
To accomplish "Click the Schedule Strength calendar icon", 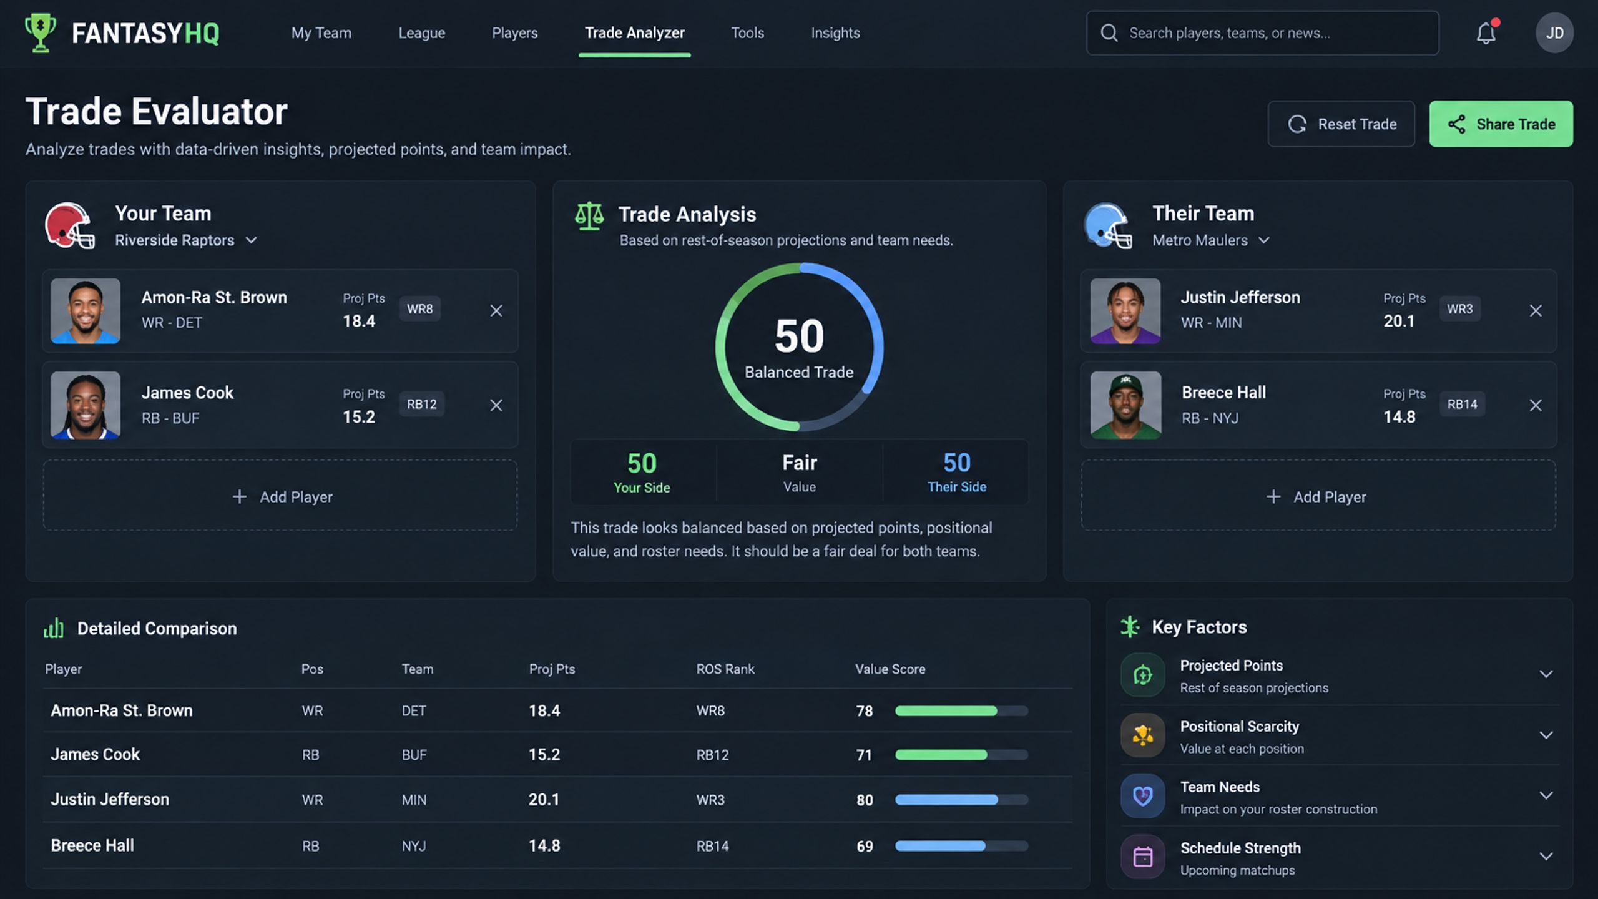I will click(1142, 857).
